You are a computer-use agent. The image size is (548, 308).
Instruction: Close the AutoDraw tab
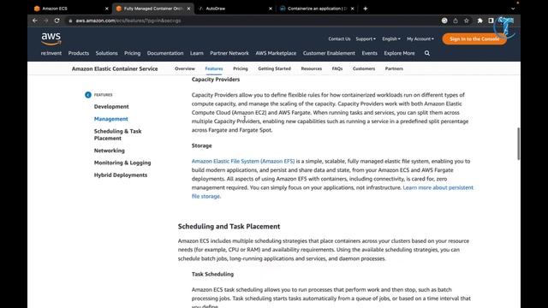click(x=271, y=9)
